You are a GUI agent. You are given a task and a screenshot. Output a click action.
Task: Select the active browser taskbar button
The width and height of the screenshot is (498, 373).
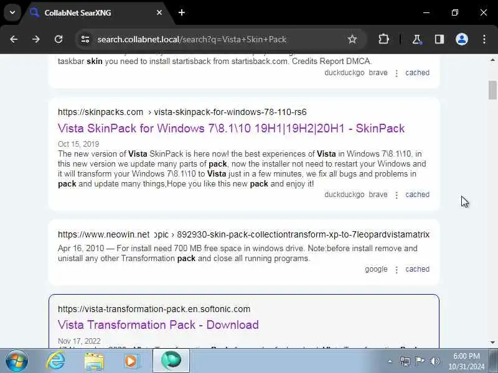pos(171,361)
